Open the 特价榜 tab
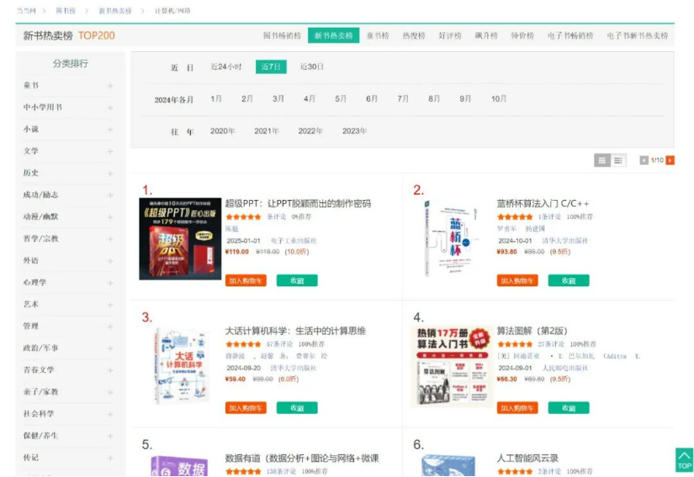This screenshot has width=694, height=477. (x=522, y=36)
